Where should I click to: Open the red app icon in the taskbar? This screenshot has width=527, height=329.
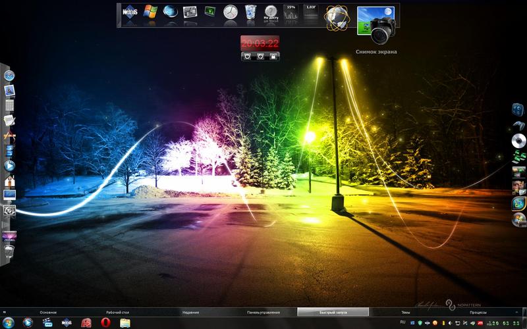(86, 323)
